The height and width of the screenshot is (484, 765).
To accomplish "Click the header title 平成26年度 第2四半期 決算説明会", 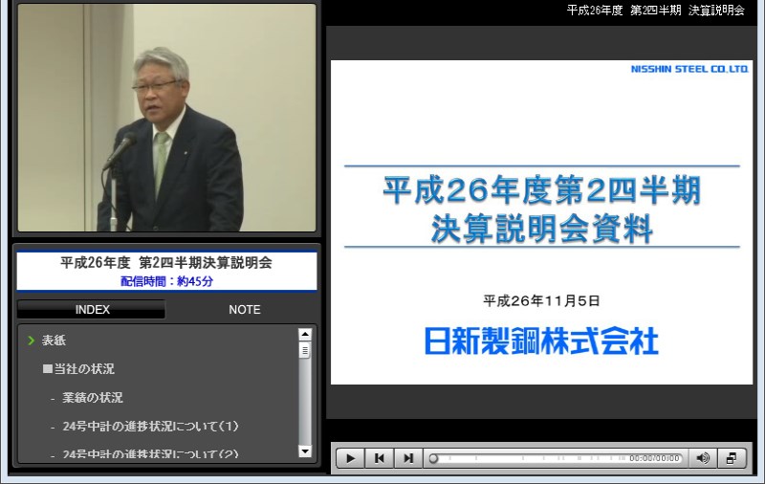I will point(655,11).
